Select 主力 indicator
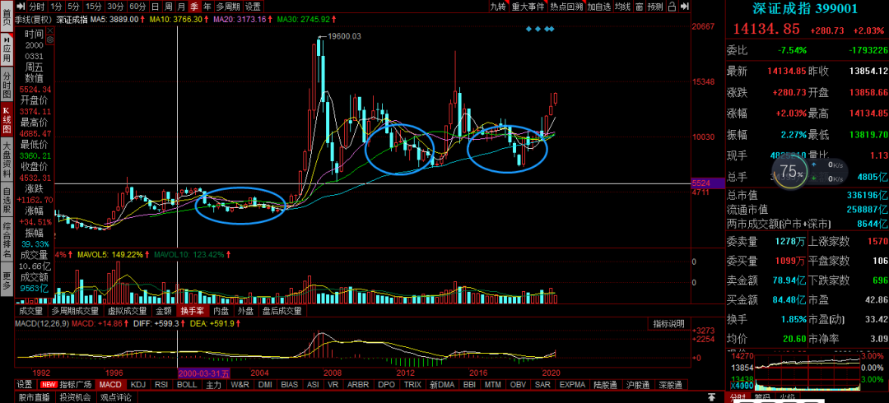Image resolution: width=889 pixels, height=403 pixels. 214,384
